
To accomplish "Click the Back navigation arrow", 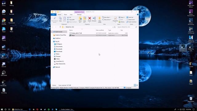I will pos(53,27).
